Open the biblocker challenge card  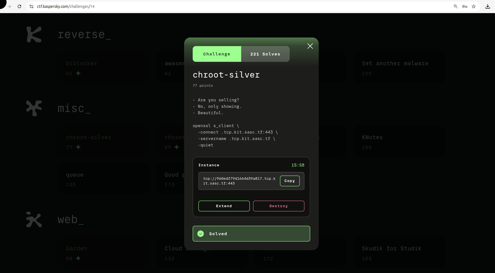click(103, 67)
